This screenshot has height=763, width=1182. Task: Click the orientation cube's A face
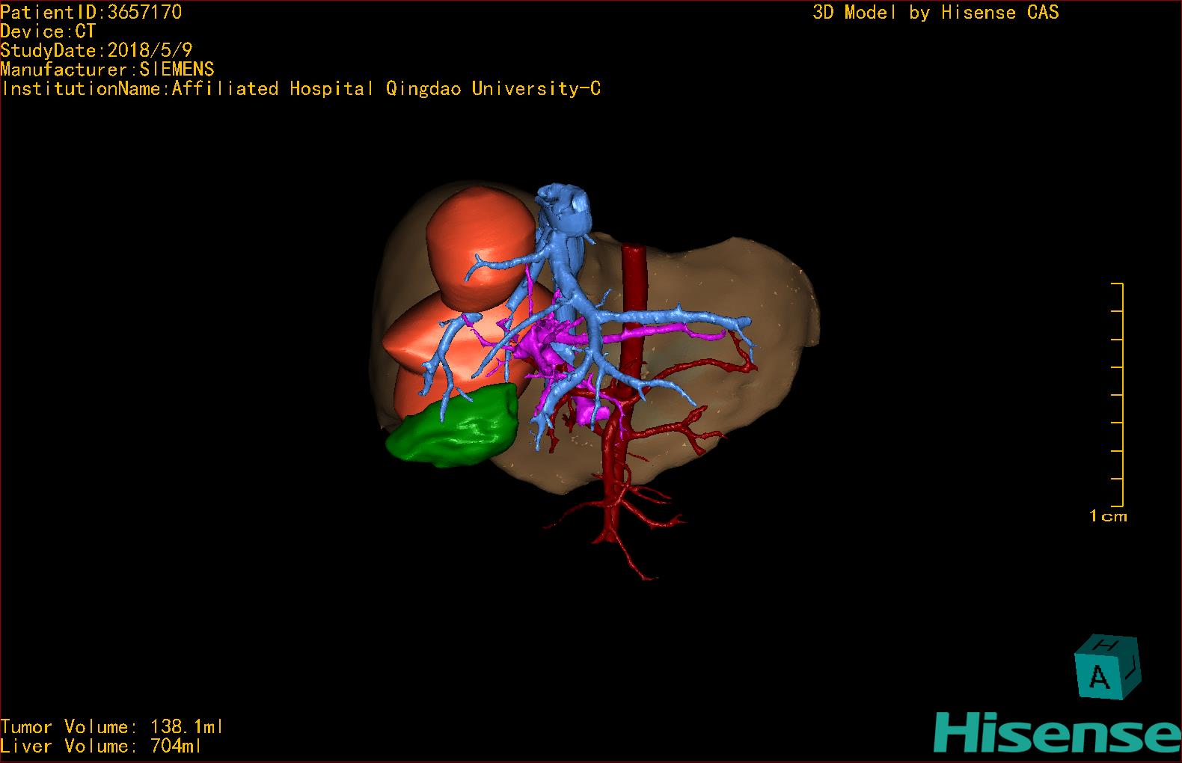[x=1098, y=675]
